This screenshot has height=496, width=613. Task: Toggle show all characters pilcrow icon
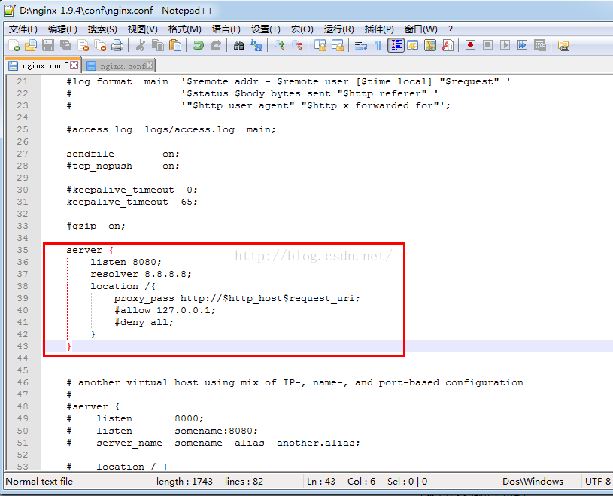click(x=378, y=45)
